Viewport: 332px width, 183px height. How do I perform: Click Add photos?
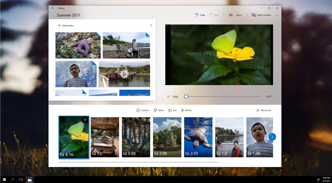coord(65,25)
